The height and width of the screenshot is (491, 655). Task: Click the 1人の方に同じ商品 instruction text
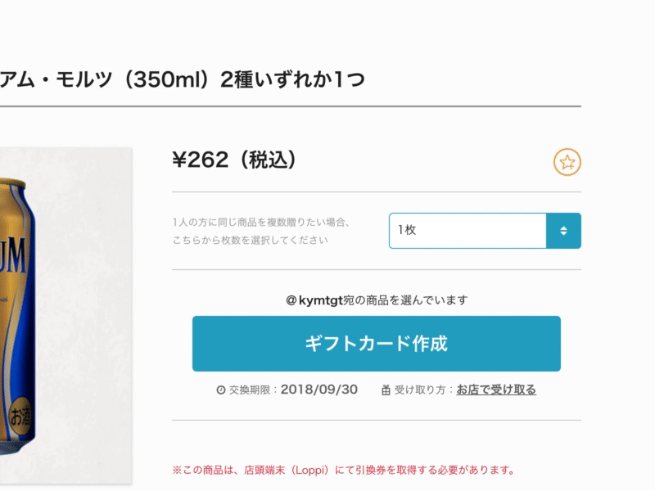click(261, 222)
